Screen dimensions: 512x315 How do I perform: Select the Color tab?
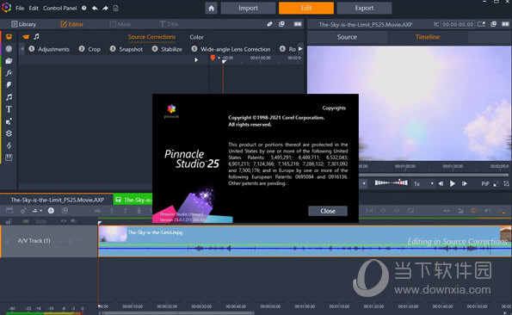click(x=196, y=37)
